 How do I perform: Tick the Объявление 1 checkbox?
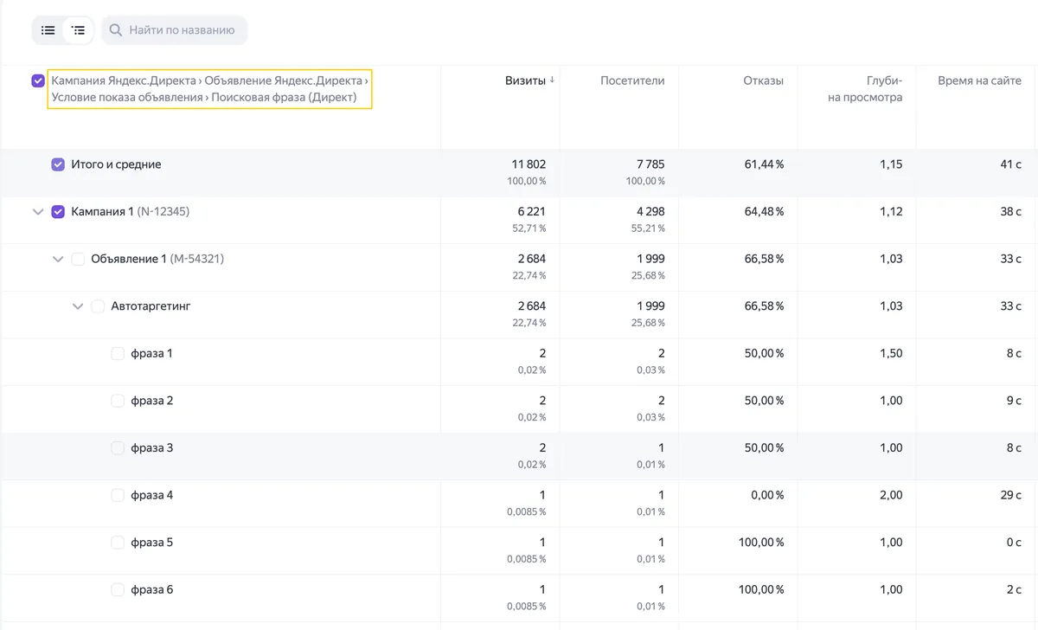coord(78,259)
